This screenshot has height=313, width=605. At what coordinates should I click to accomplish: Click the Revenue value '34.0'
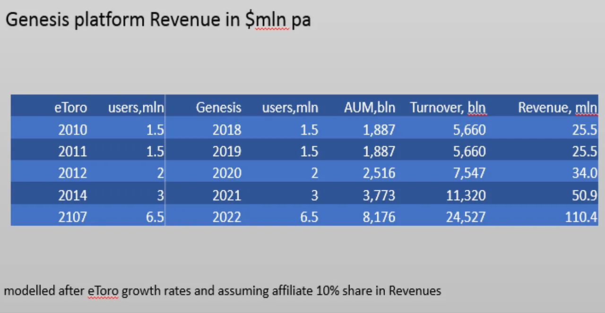585,173
